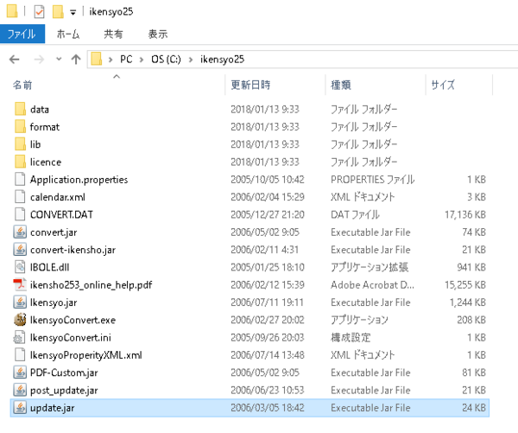Screen dimensions: 518x433
Task: Select the file name IkensyoConvert.exe
Action: [x=73, y=320]
